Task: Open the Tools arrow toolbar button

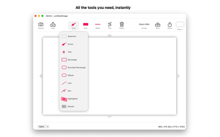Action: click(x=74, y=25)
